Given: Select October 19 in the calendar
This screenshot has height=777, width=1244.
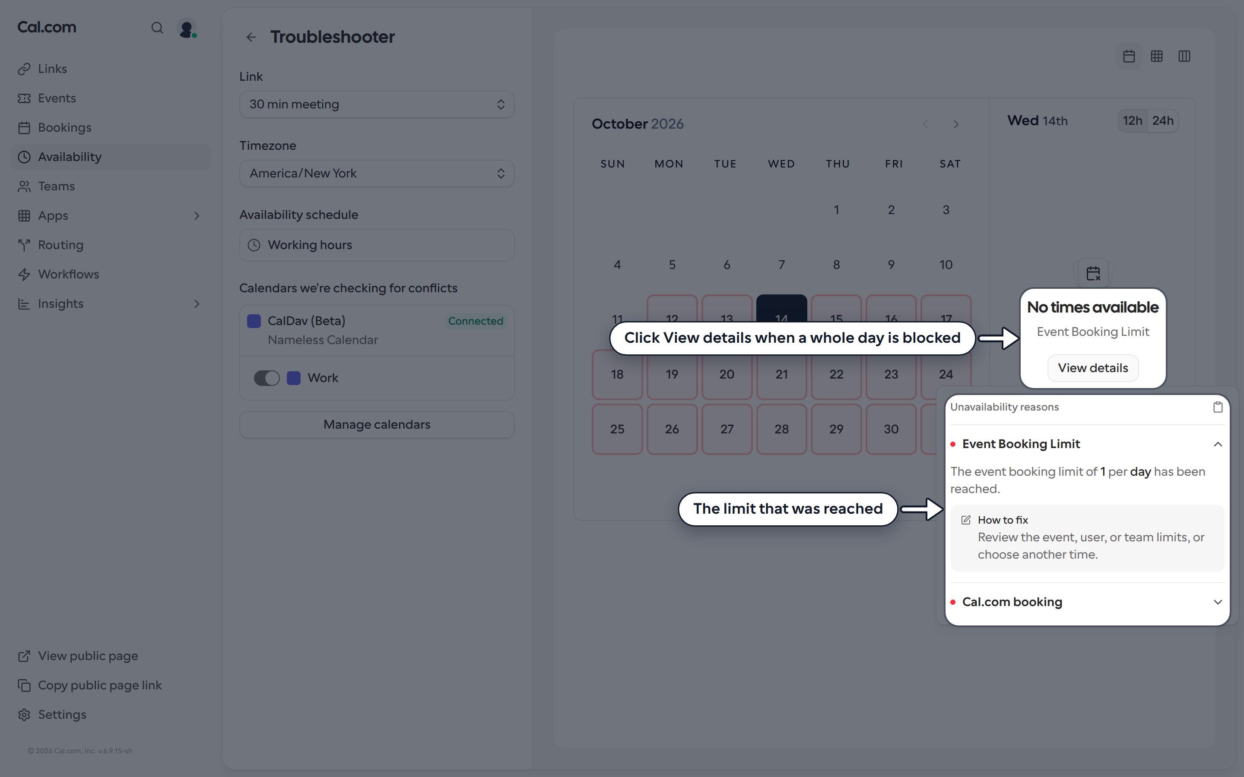Looking at the screenshot, I should pyautogui.click(x=672, y=375).
